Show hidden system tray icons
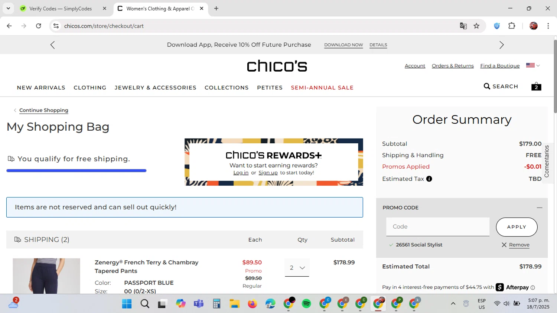 (453, 304)
